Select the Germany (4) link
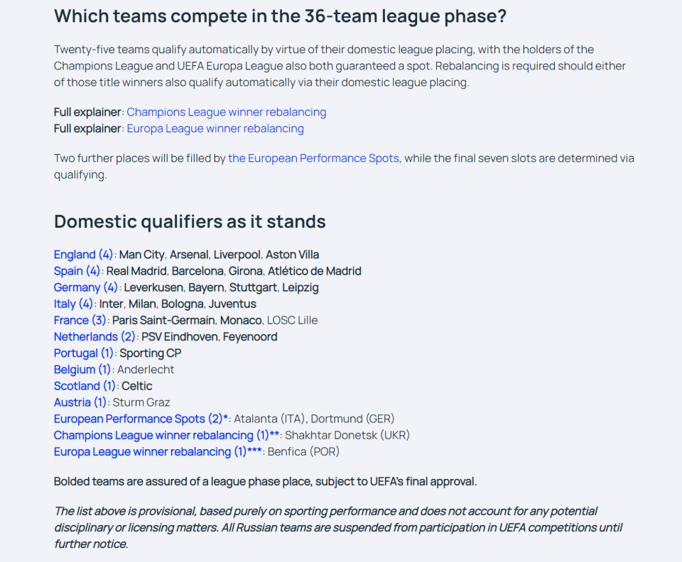682x562 pixels. point(86,287)
